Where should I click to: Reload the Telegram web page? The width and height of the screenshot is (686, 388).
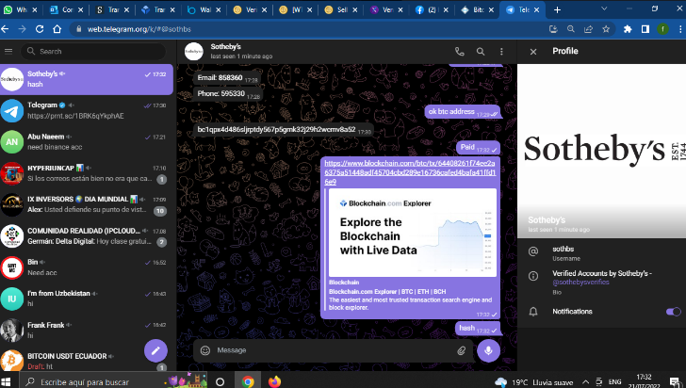[x=40, y=29]
